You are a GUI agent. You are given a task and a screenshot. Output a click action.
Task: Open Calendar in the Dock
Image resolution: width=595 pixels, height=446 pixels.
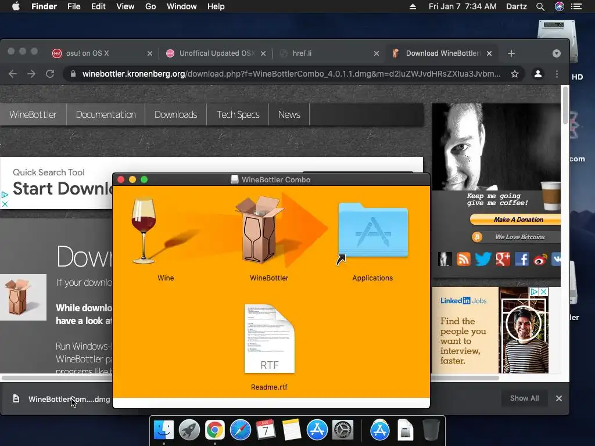[x=266, y=430]
